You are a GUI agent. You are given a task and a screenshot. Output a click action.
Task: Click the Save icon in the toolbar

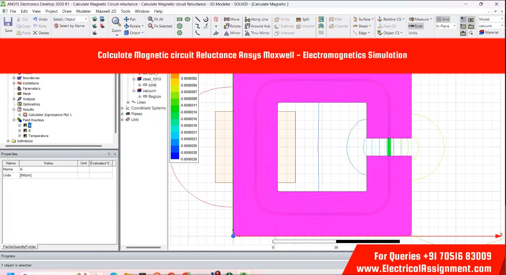(8, 25)
